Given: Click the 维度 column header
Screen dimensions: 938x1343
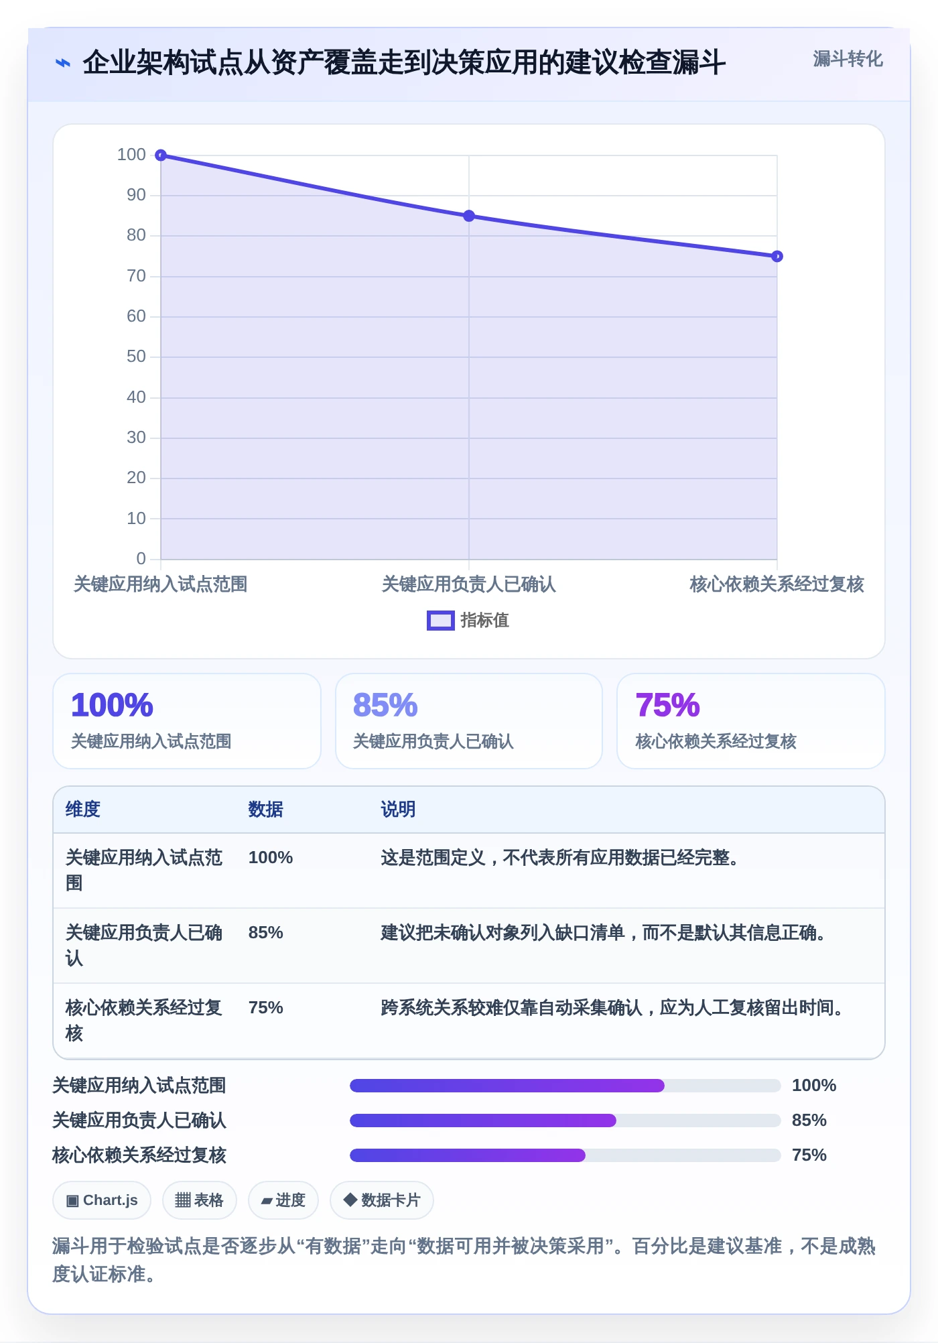Looking at the screenshot, I should (x=83, y=810).
